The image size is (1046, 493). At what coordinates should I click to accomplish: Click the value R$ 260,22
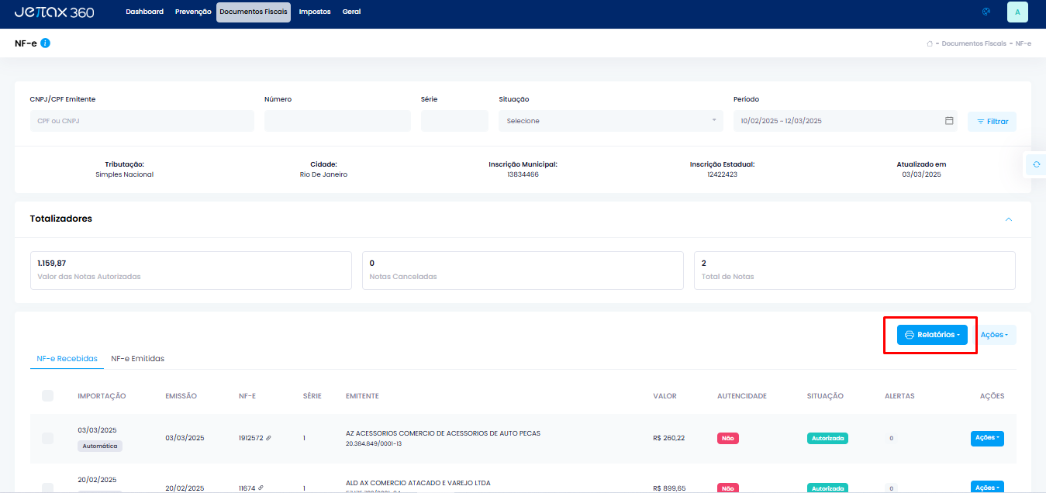tap(669, 438)
